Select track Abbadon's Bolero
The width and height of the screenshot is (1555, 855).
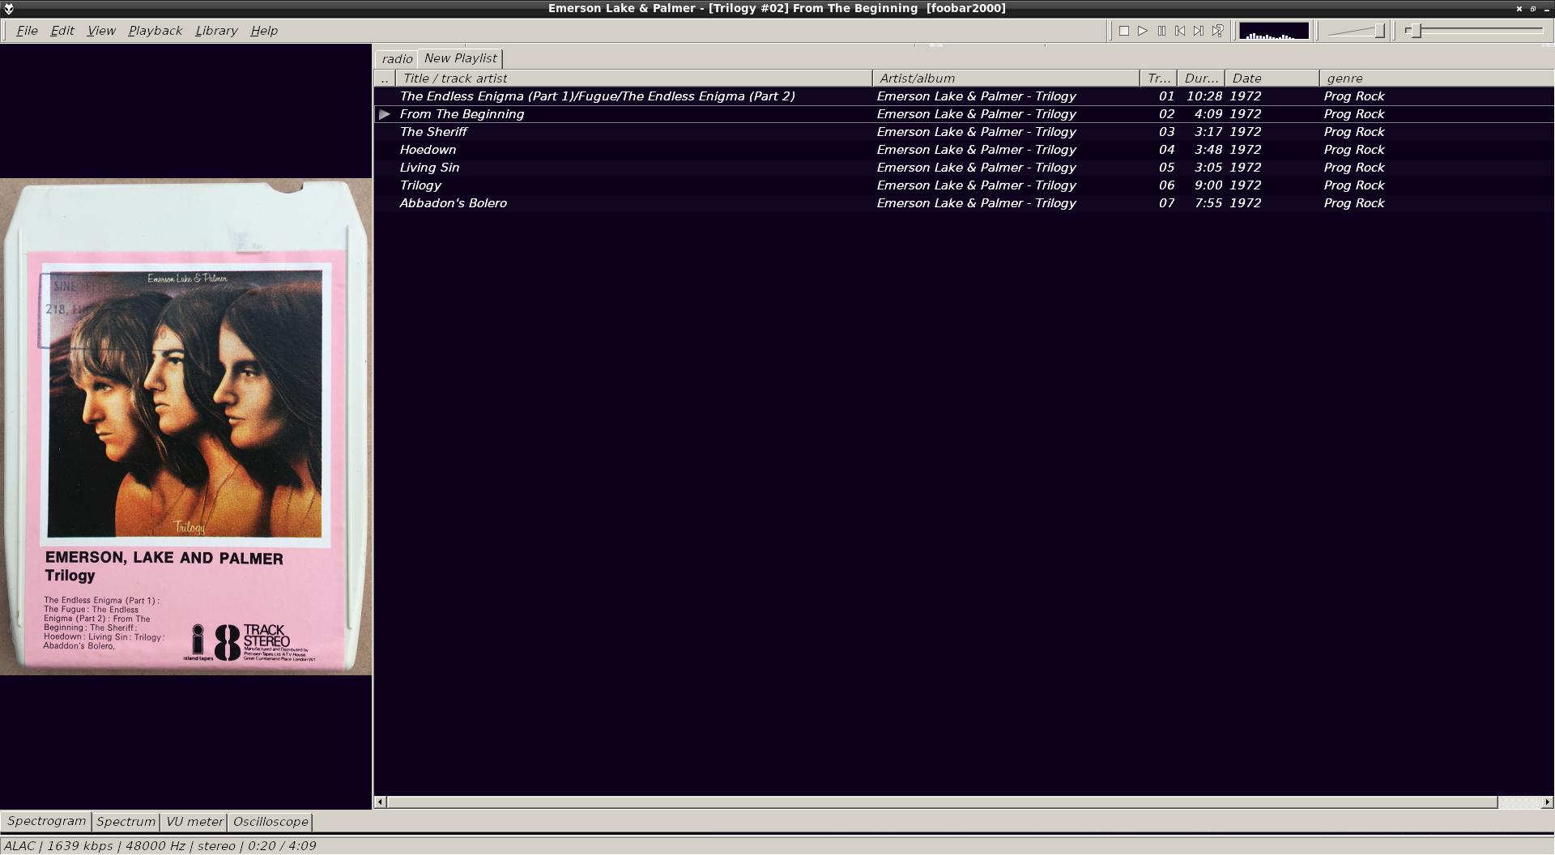click(x=964, y=203)
